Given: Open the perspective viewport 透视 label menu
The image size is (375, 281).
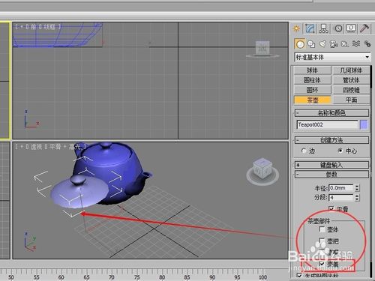Looking at the screenshot, I should tap(37, 147).
